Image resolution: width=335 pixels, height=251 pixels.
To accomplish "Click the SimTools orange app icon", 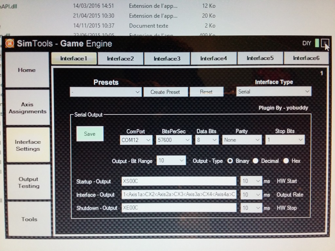I will point(9,43).
